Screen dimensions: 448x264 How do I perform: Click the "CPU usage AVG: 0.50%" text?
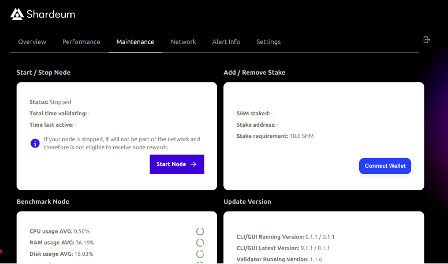point(59,231)
